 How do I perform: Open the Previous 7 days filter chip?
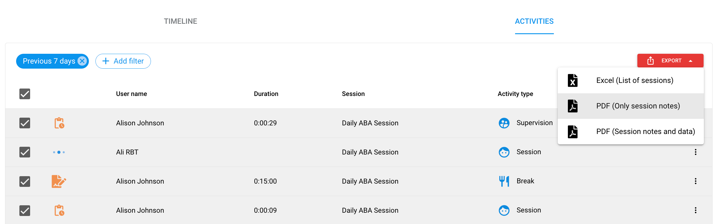pos(49,61)
